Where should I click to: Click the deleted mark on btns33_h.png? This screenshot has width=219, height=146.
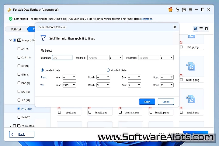click(x=120, y=108)
